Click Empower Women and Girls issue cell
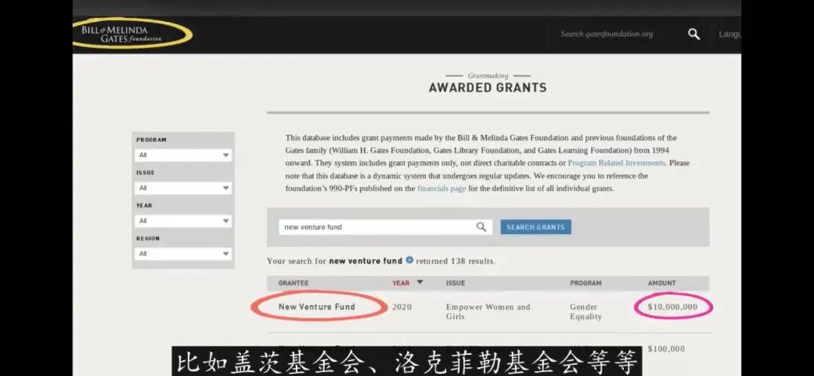This screenshot has width=814, height=376. click(488, 312)
